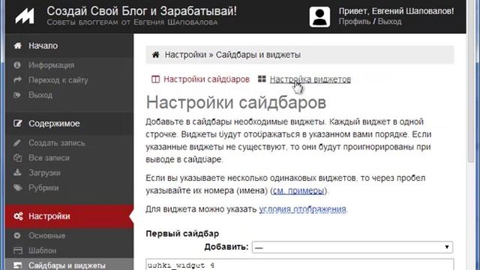Click the info icon beside Информация
Image resolution: width=480 pixels, height=270 pixels.
click(x=17, y=65)
